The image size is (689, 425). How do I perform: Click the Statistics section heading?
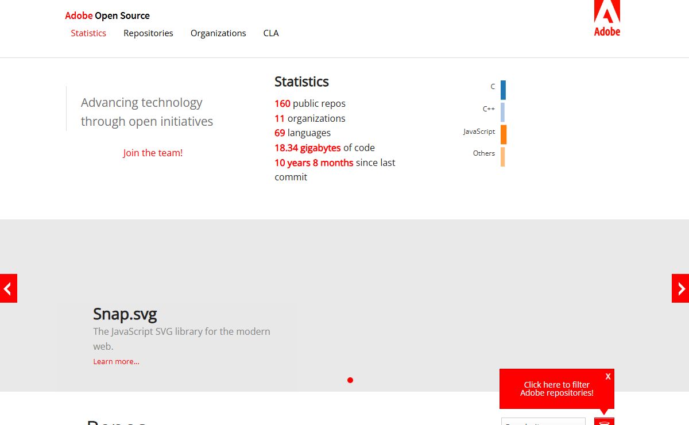301,82
